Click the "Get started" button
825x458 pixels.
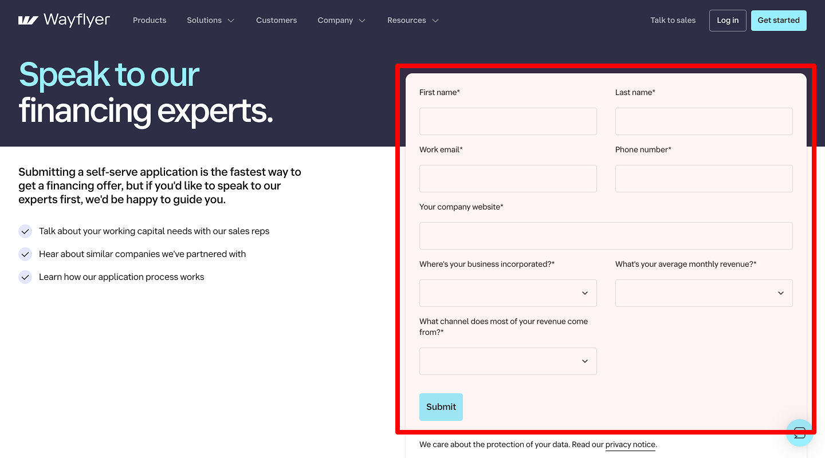tap(779, 20)
